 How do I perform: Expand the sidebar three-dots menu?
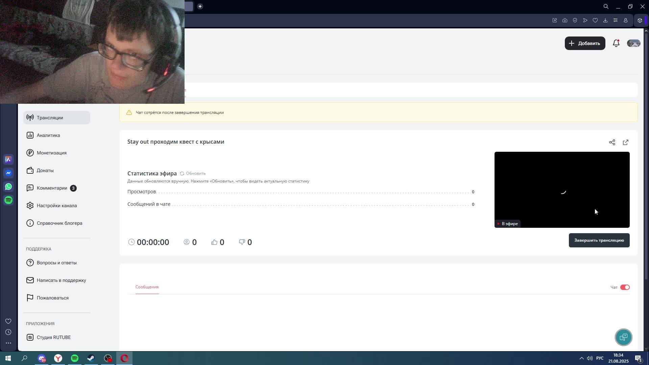pyautogui.click(x=8, y=343)
